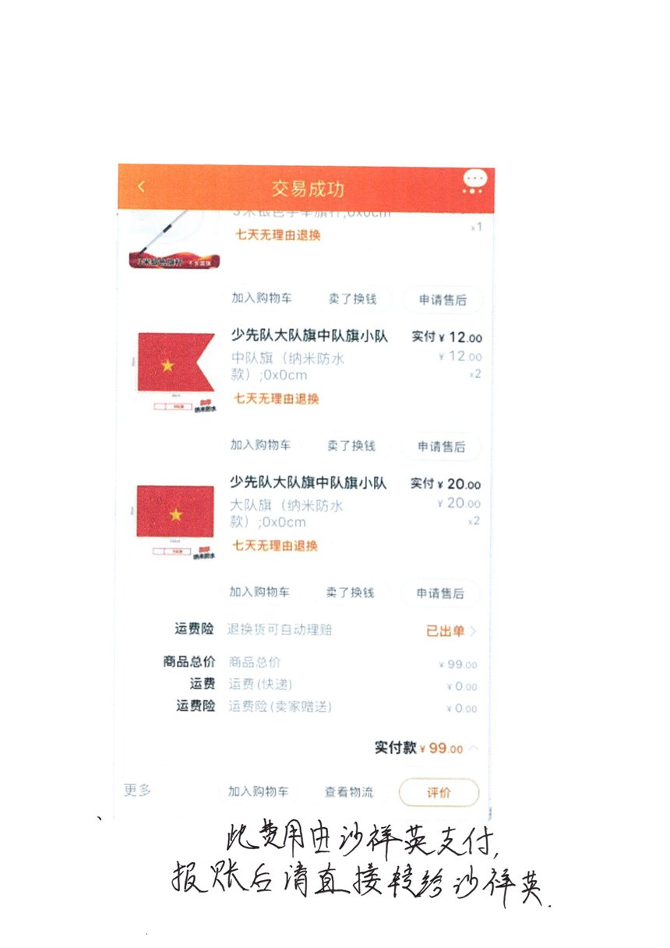
Task: Open the 少先队大队旗中队旗小队 title for 中队旗
Action: point(309,336)
